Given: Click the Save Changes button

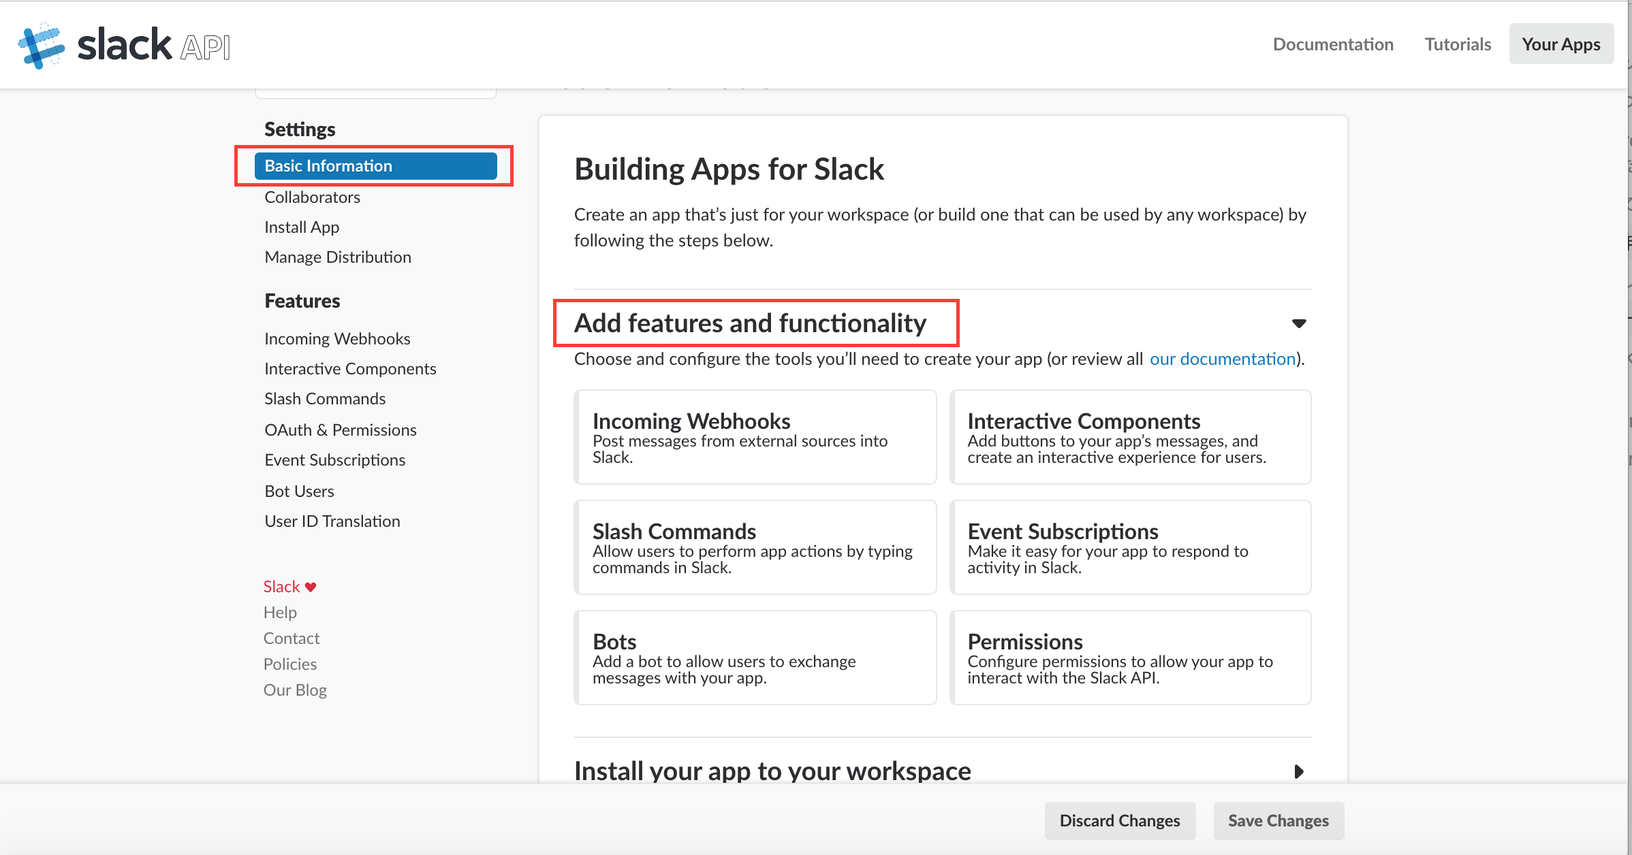Looking at the screenshot, I should (x=1278, y=820).
